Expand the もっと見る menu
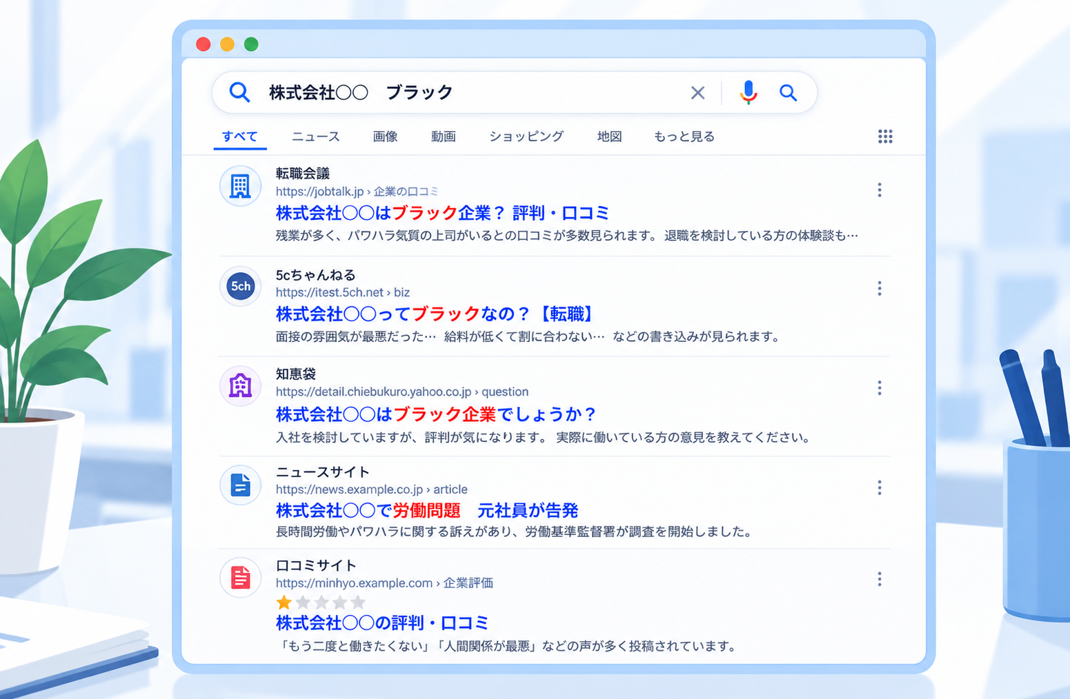This screenshot has height=699, width=1070. [x=684, y=136]
